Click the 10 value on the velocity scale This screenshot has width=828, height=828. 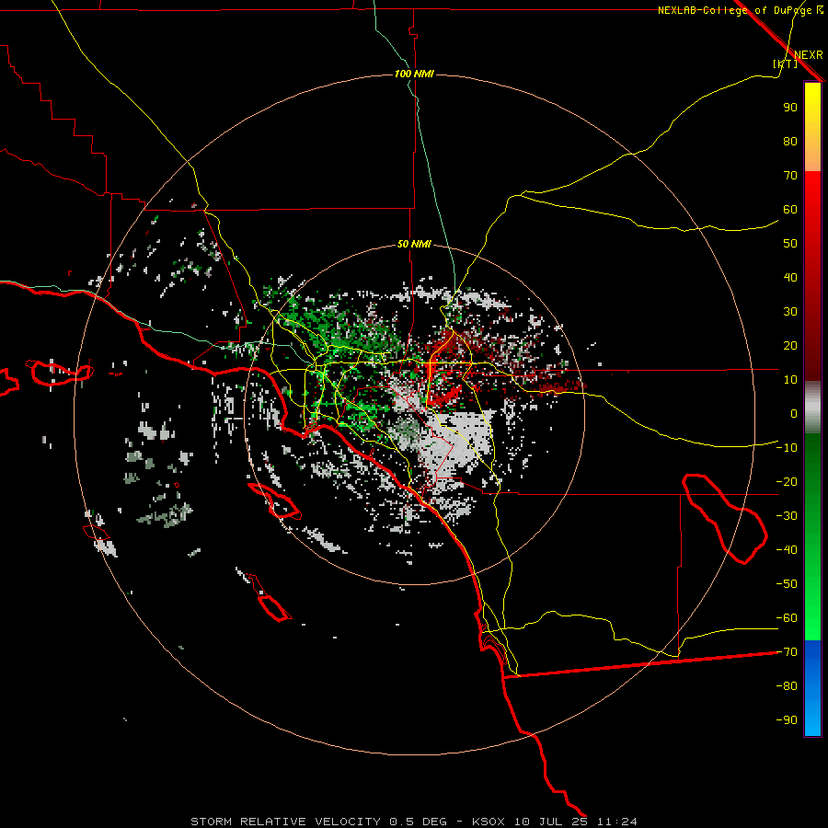tap(790, 380)
